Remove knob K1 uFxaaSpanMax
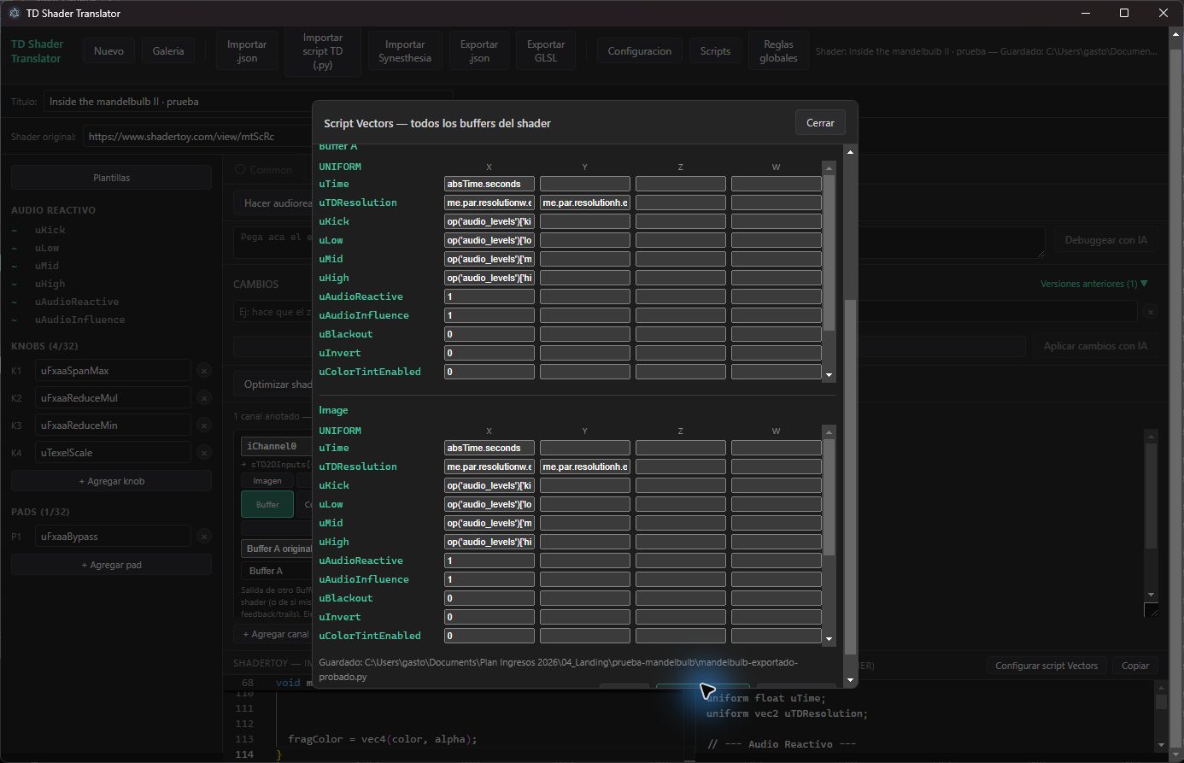Viewport: 1184px width, 763px height. [x=203, y=370]
